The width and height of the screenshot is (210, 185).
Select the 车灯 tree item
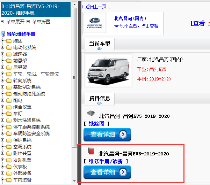coord(18,114)
